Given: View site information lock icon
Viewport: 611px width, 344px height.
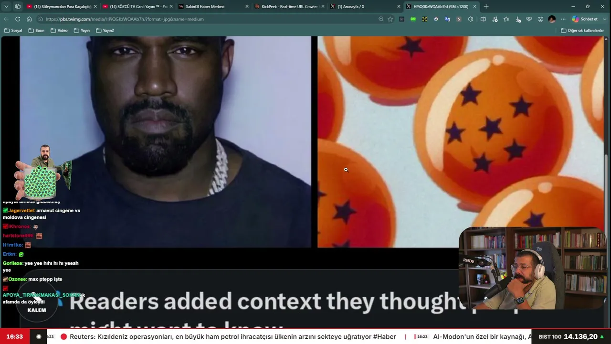Looking at the screenshot, I should point(41,19).
